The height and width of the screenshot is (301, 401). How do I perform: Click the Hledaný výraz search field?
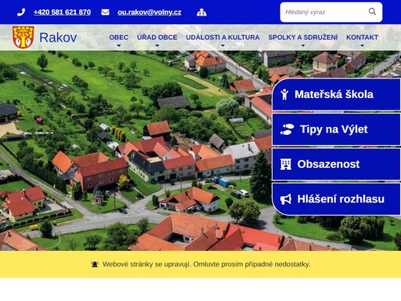(323, 12)
